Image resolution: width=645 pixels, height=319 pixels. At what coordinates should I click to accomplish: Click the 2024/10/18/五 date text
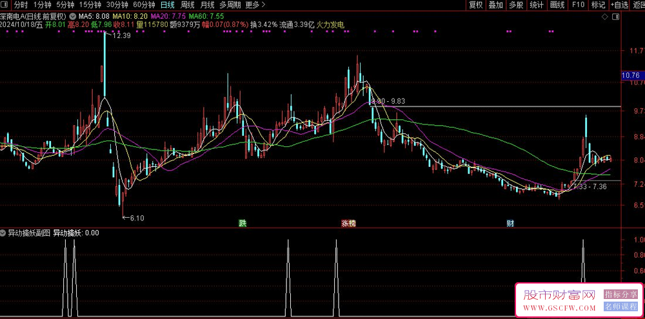coord(21,24)
